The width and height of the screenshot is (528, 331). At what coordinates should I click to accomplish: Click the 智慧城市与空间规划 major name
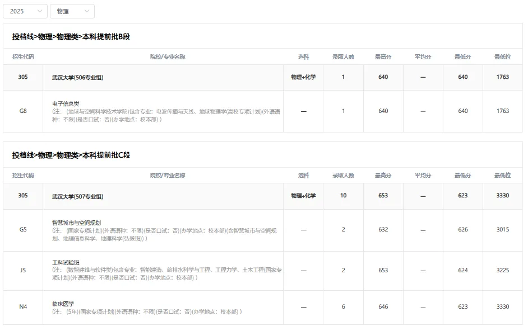[x=76, y=223]
